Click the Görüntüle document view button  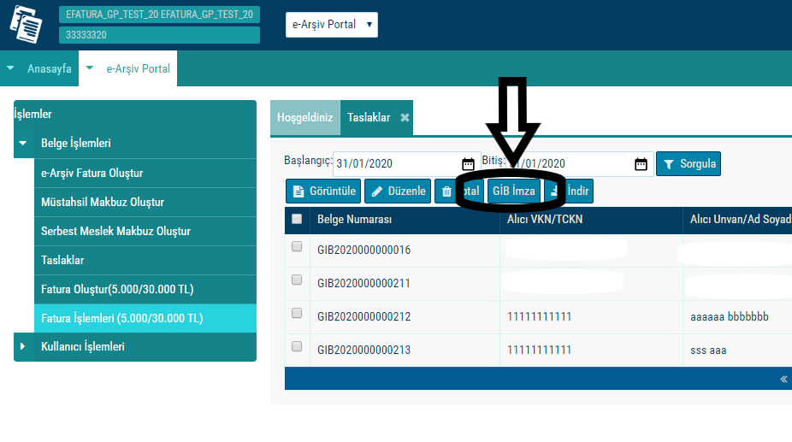[323, 192]
